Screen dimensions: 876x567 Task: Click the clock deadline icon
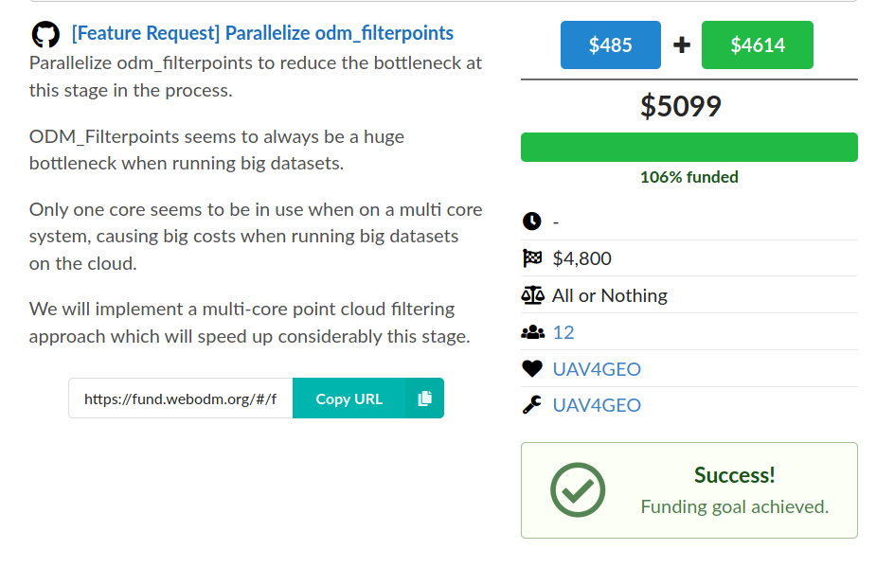[x=532, y=221]
